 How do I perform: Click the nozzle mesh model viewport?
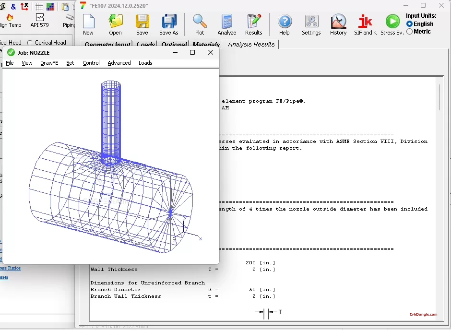[x=111, y=166]
